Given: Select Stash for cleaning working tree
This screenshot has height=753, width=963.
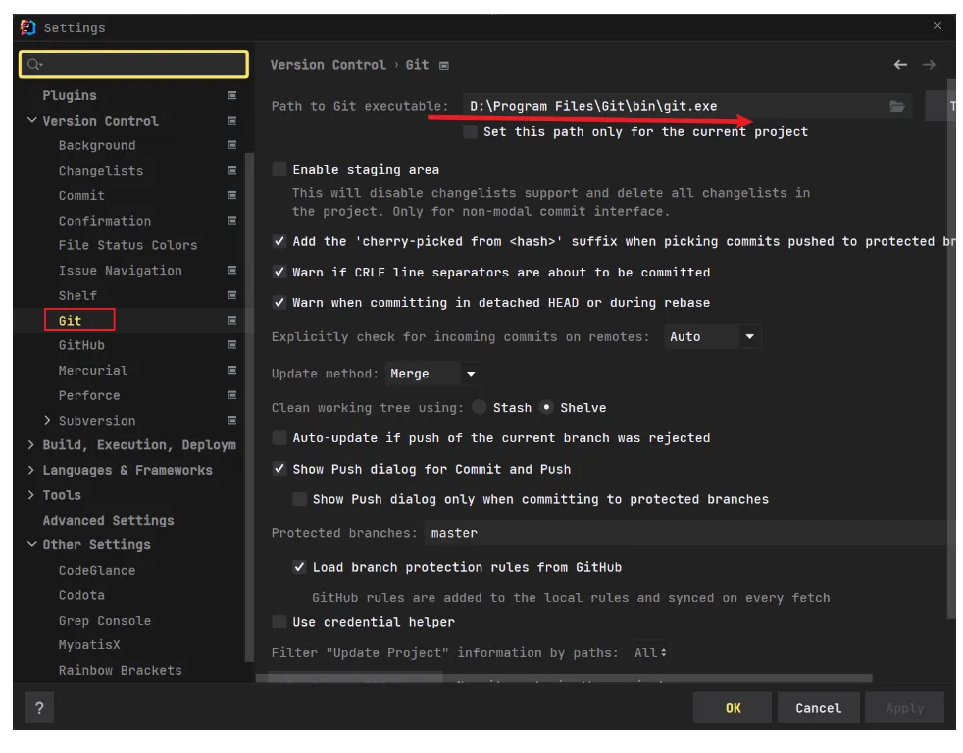Looking at the screenshot, I should (480, 407).
